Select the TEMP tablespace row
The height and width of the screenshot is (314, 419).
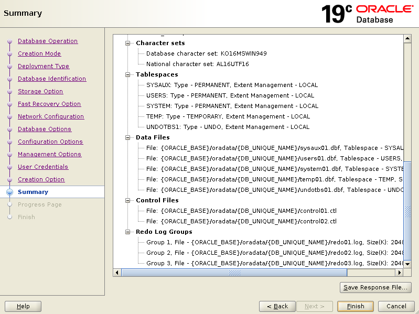[x=228, y=116]
